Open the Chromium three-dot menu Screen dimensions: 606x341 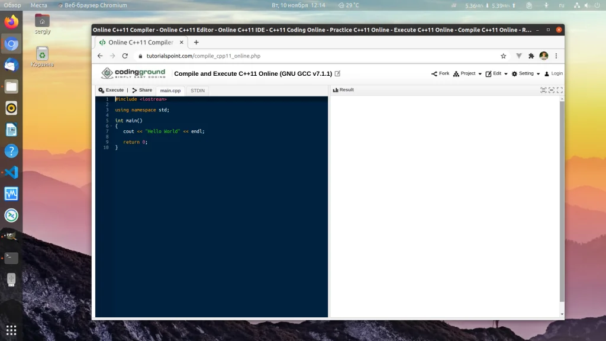(556, 56)
